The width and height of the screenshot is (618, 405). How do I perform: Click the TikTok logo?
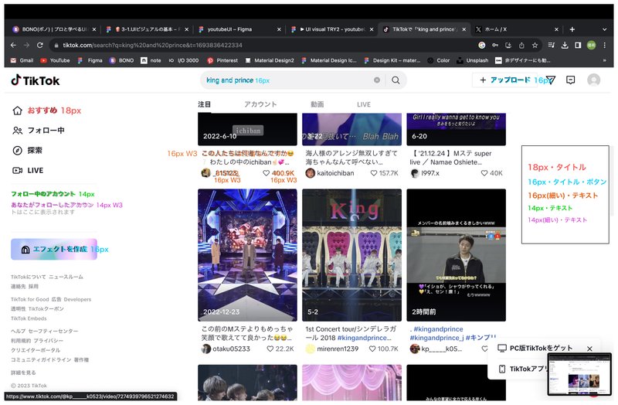(36, 80)
